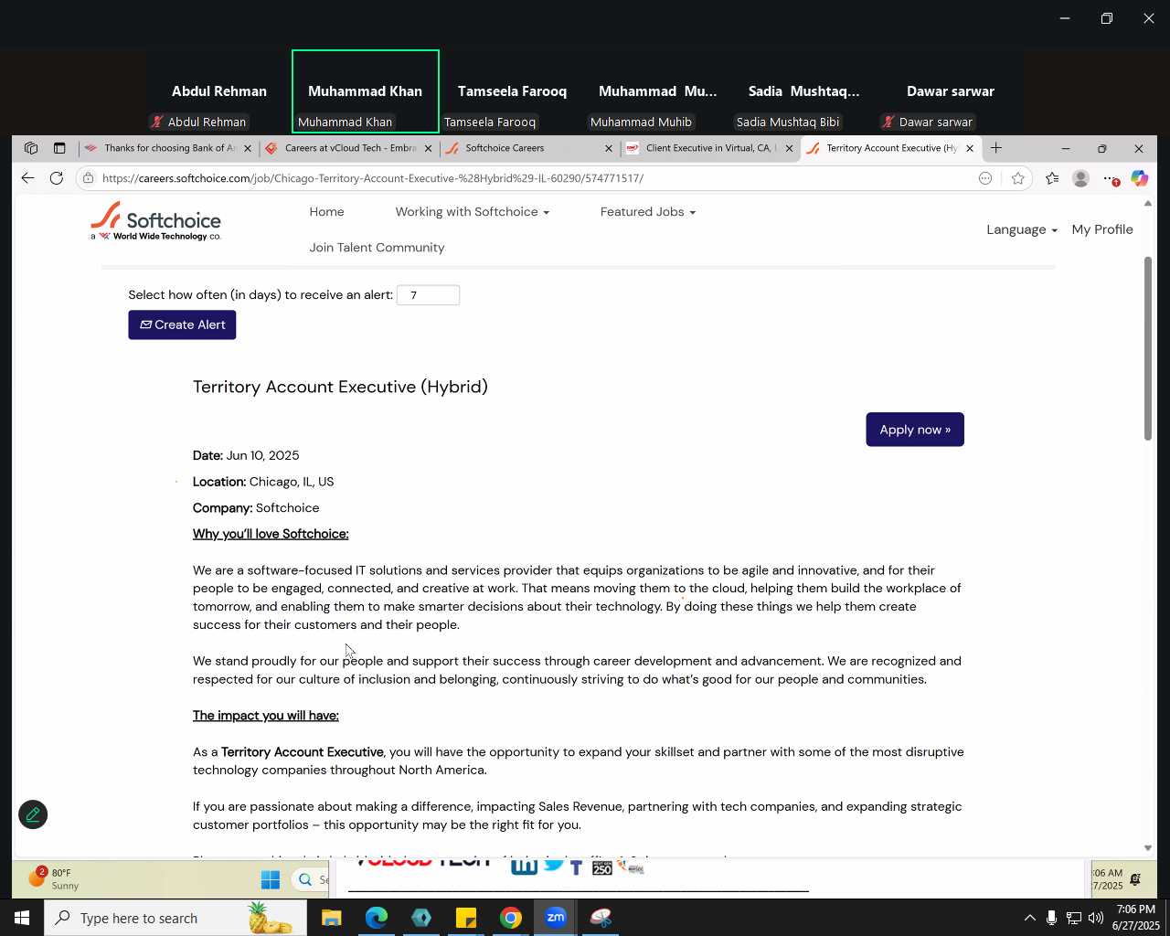The width and height of the screenshot is (1170, 936).
Task: Click the page vertical scrollbar thumb
Action: (1148, 349)
